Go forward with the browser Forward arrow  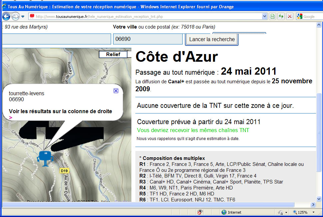click(x=15, y=17)
